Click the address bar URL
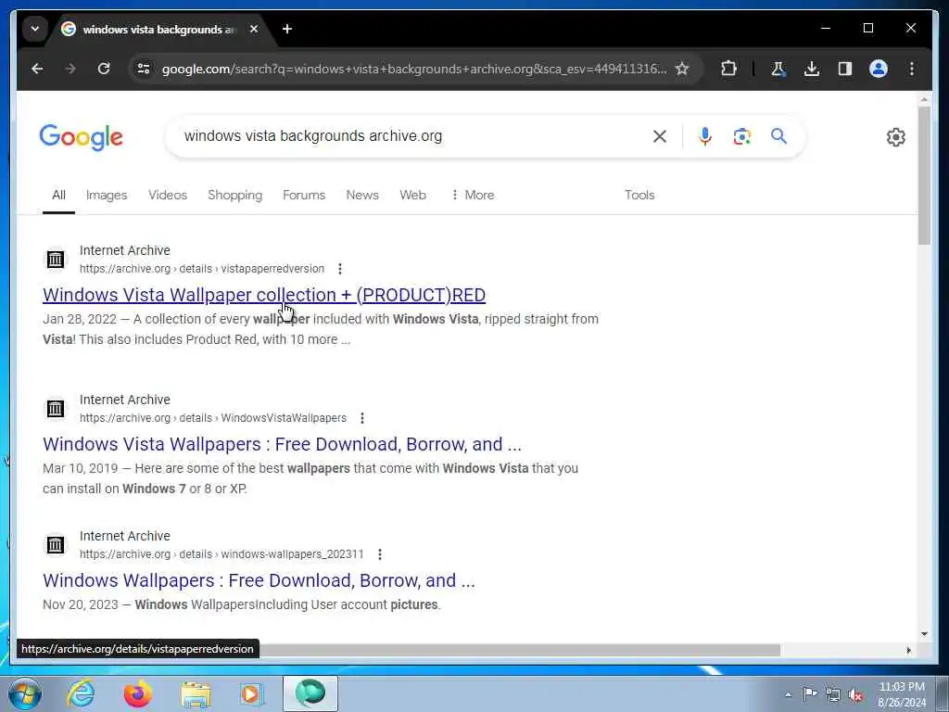The width and height of the screenshot is (949, 712). click(x=414, y=69)
